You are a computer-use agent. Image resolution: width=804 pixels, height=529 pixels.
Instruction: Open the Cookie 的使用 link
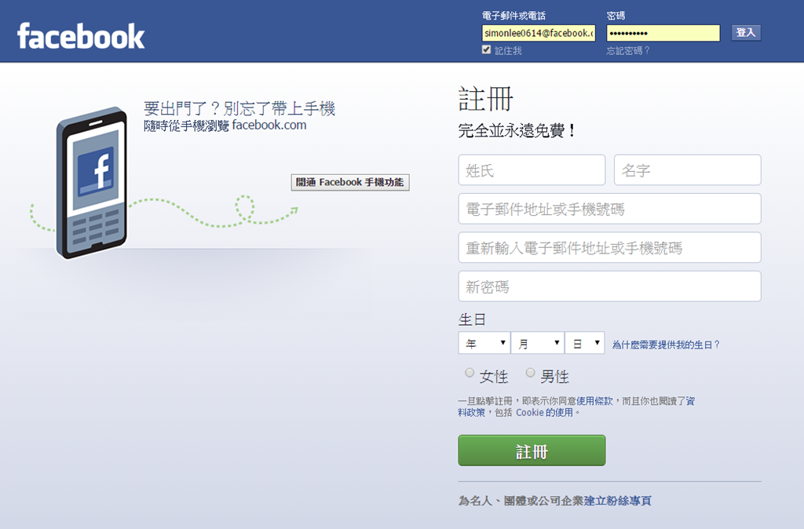(x=545, y=413)
